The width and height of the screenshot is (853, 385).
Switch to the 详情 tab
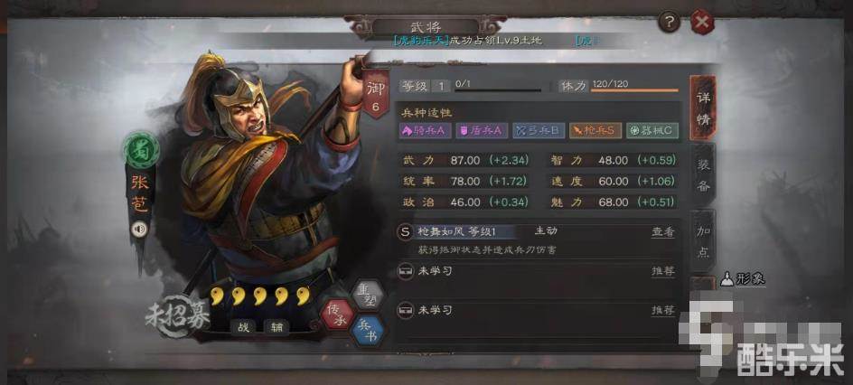(x=703, y=108)
